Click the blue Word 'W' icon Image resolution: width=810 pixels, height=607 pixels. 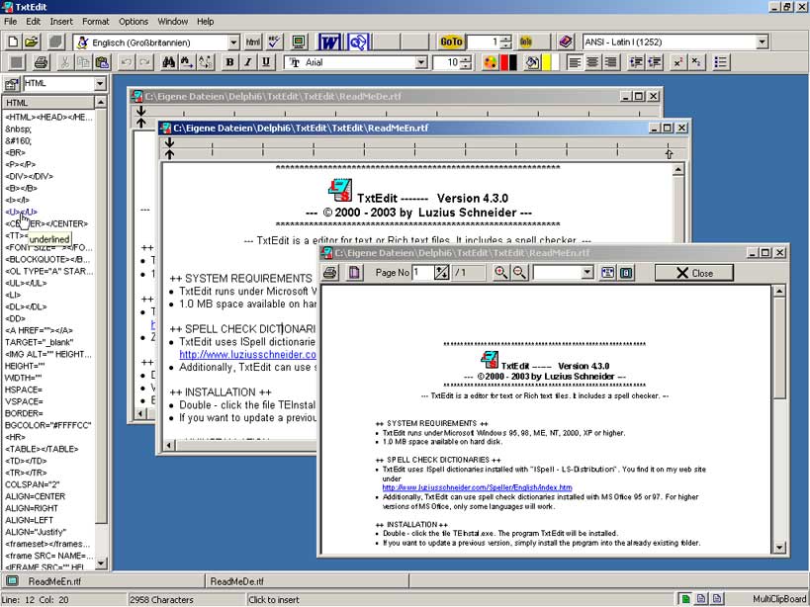coord(329,42)
